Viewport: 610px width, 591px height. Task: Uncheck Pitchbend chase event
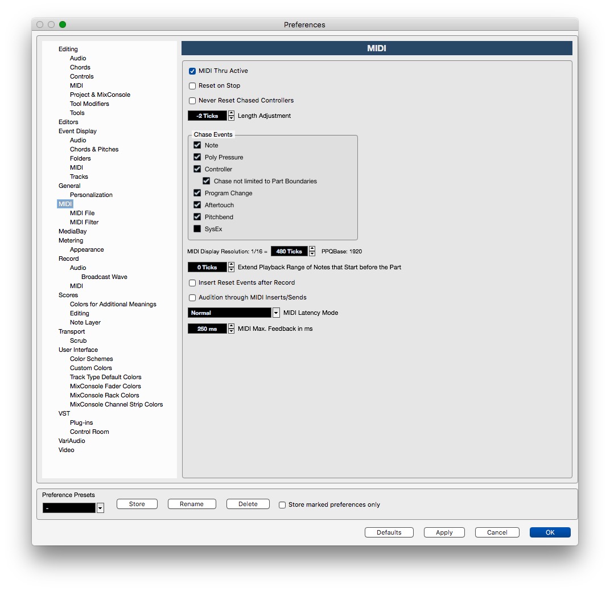(x=197, y=217)
